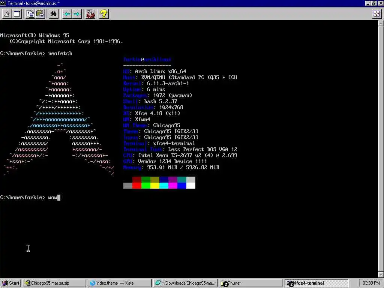Click the 'Xfce 4.18 (x11)' text
Viewport: 384px width, 288px height.
pos(158,113)
